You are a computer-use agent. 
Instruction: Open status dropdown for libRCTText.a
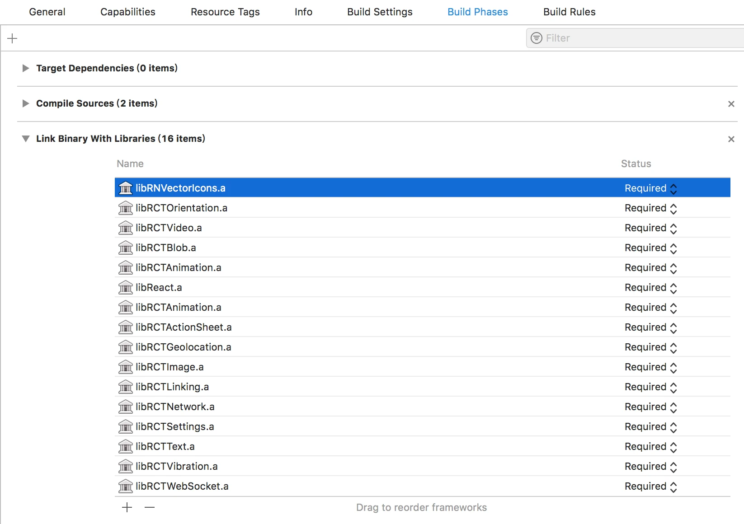click(650, 447)
